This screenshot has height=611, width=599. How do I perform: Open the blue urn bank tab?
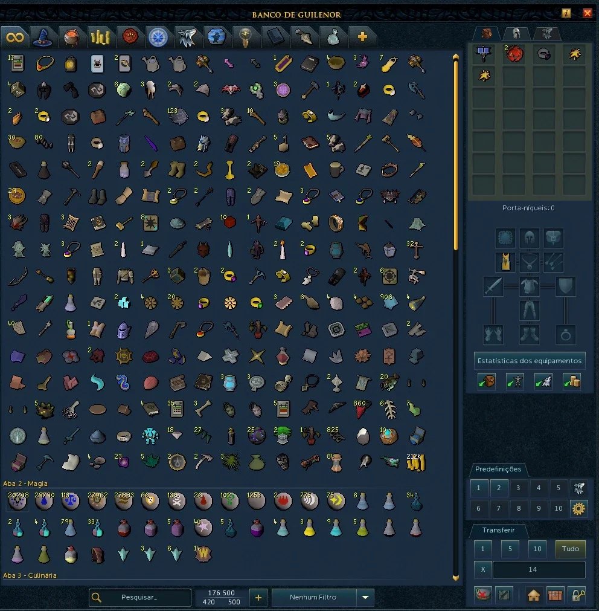tap(216, 37)
